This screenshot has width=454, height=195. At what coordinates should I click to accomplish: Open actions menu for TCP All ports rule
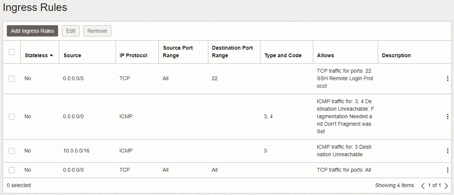click(448, 170)
